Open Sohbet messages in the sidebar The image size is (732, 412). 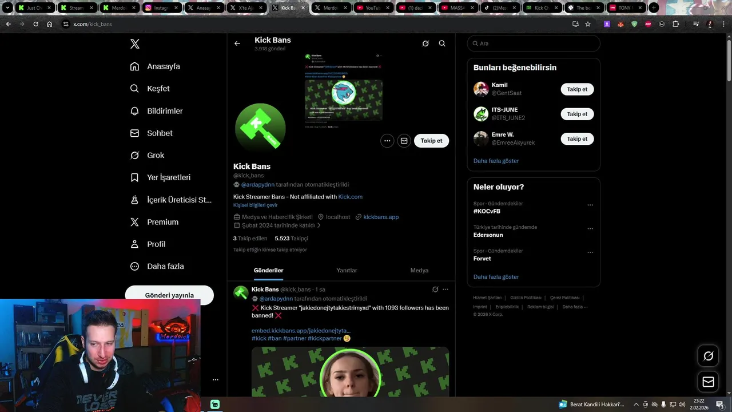(152, 133)
